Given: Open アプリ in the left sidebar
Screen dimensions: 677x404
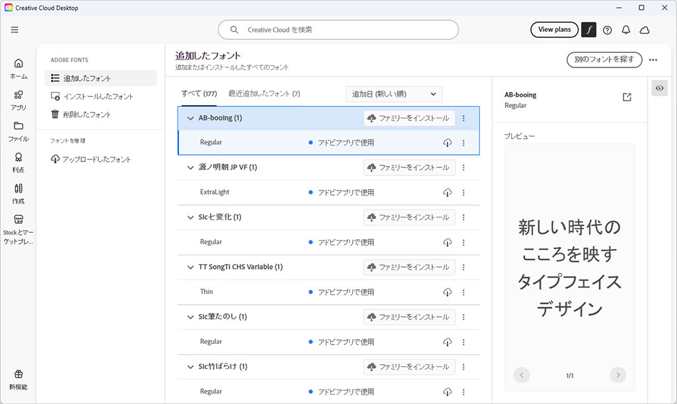Looking at the screenshot, I should [x=18, y=99].
